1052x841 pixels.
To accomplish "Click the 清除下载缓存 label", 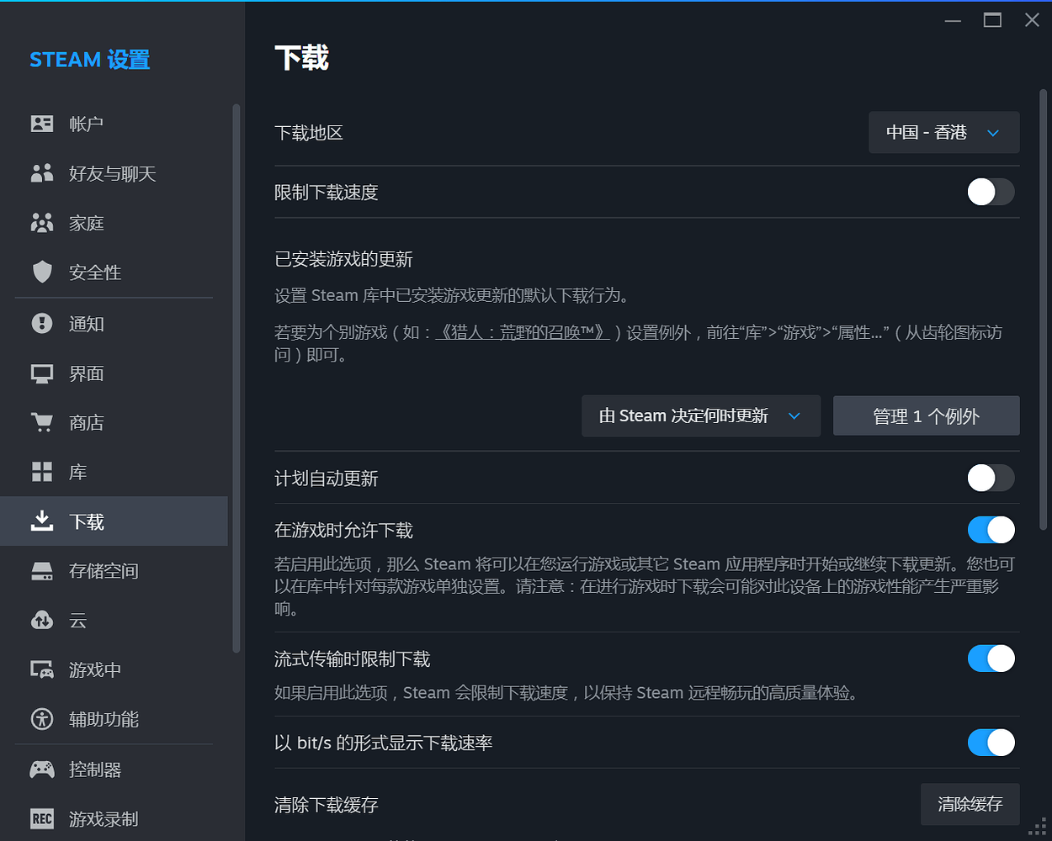I will point(327,805).
